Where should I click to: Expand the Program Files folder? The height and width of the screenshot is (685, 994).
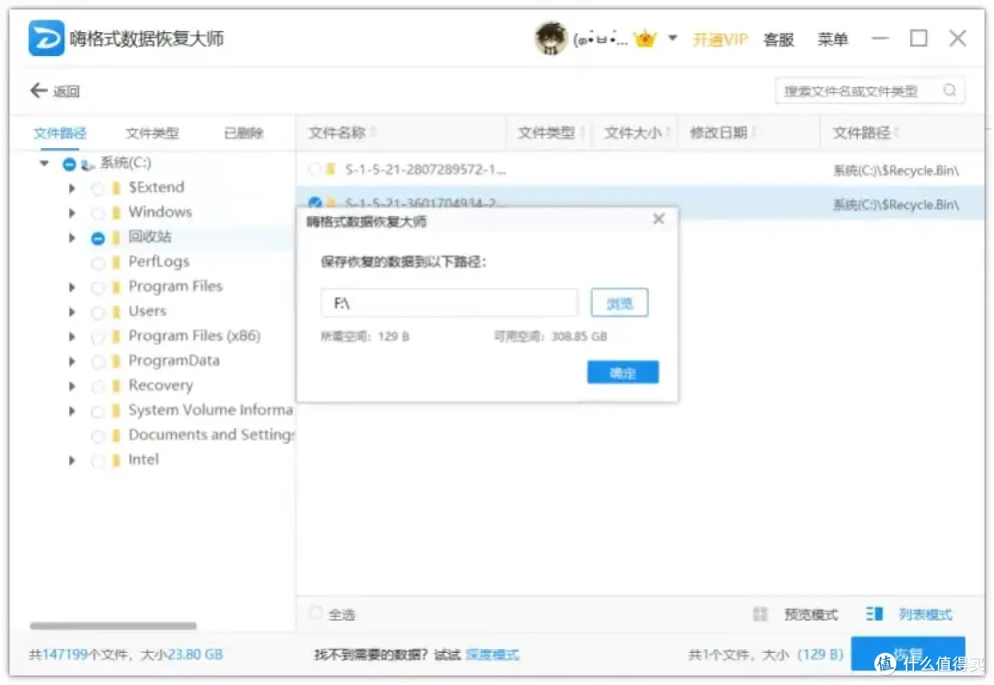pos(72,287)
